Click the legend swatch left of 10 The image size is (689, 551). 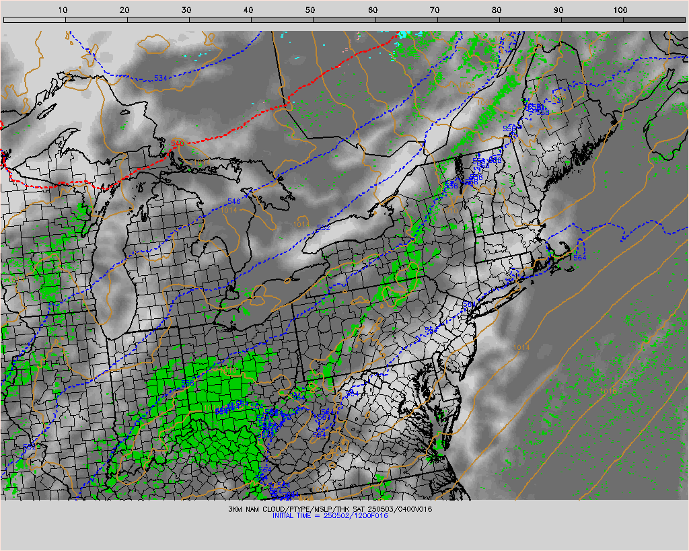click(34, 20)
